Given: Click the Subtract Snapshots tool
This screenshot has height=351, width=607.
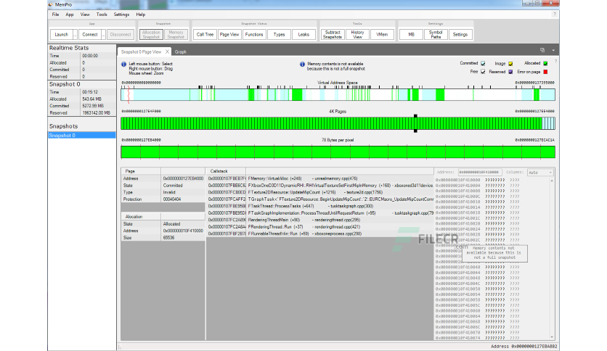Looking at the screenshot, I should pyautogui.click(x=333, y=34).
